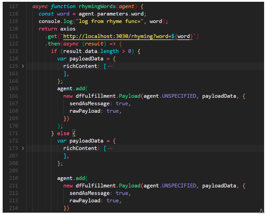
Task: Click 'result' arrow function parameter on line 122
Action: 94,44
